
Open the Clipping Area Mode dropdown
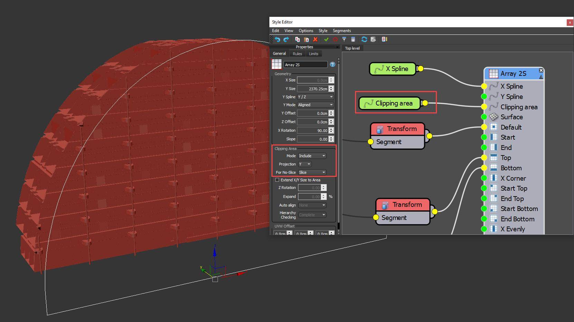pos(312,156)
